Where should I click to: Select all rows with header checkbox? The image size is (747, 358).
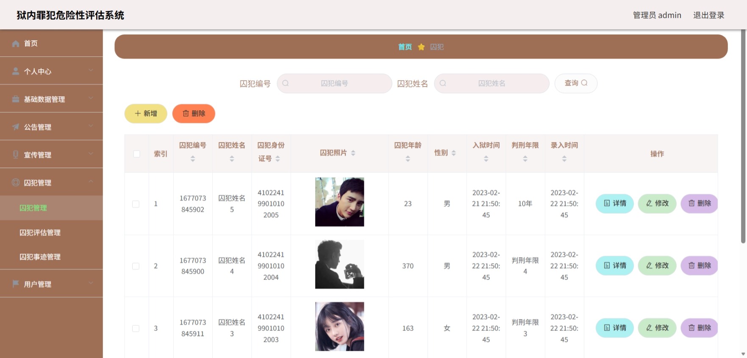click(x=136, y=154)
